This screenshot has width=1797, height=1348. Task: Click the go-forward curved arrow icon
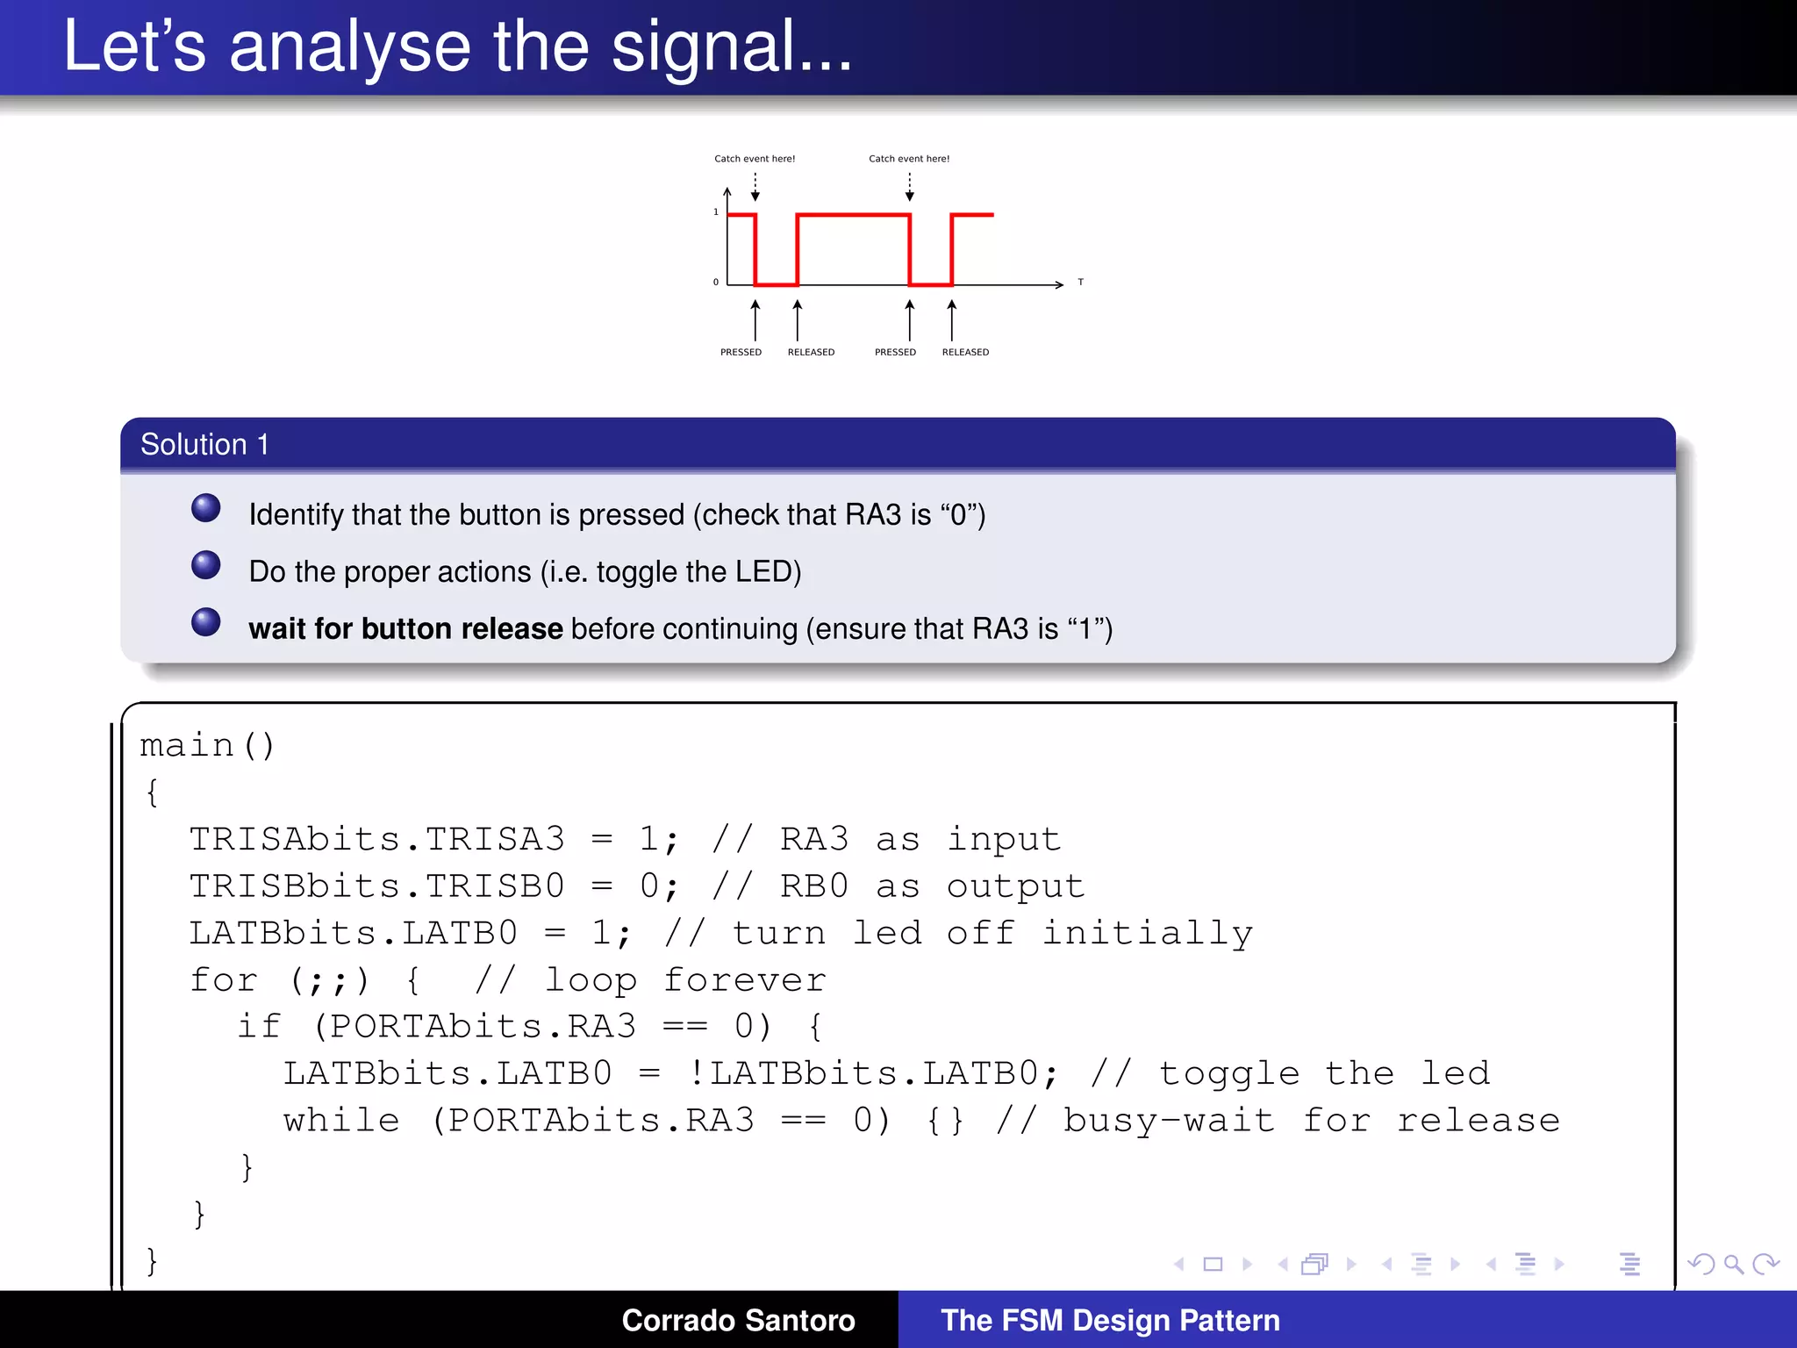(1765, 1264)
